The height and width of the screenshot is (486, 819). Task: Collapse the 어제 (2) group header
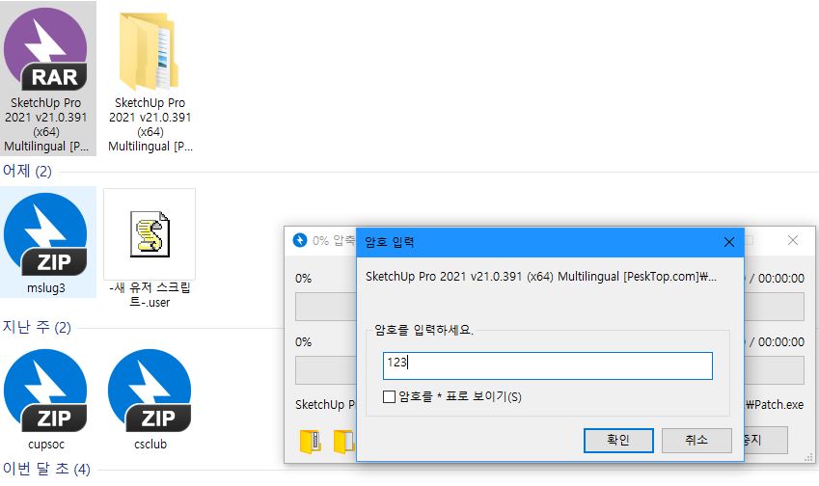(x=27, y=171)
